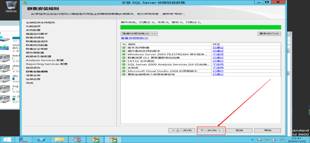Click the speaker volume icon in the tray

click(x=274, y=140)
